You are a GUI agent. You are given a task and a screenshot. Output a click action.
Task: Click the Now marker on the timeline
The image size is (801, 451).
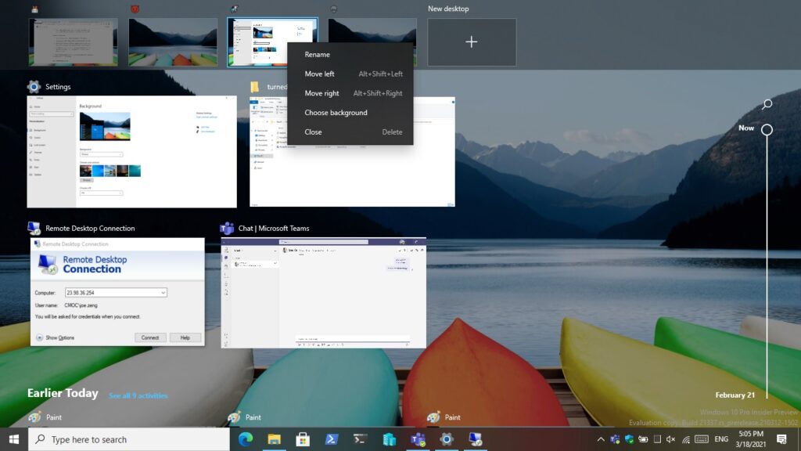tap(767, 129)
